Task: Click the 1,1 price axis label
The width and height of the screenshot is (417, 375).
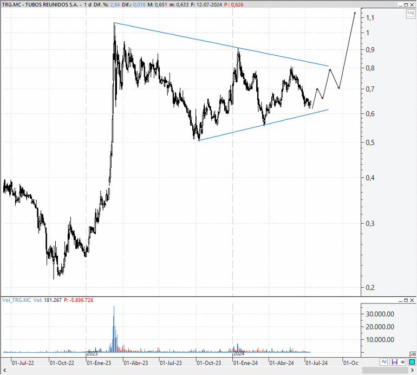Action: [x=370, y=18]
